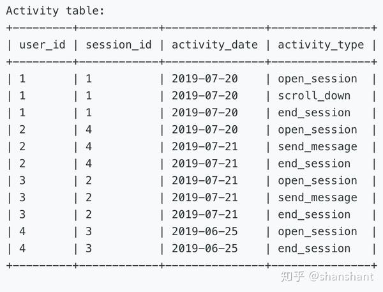Click session_id 3 in the last row

click(x=89, y=249)
